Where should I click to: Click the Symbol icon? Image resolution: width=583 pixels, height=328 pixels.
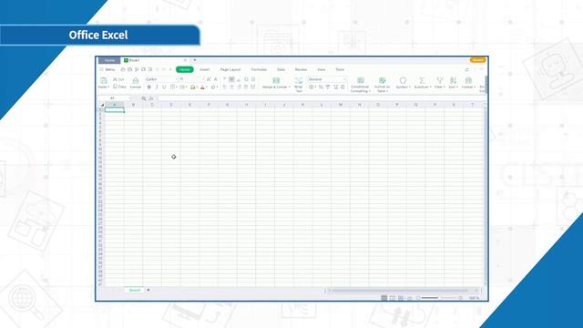point(403,80)
